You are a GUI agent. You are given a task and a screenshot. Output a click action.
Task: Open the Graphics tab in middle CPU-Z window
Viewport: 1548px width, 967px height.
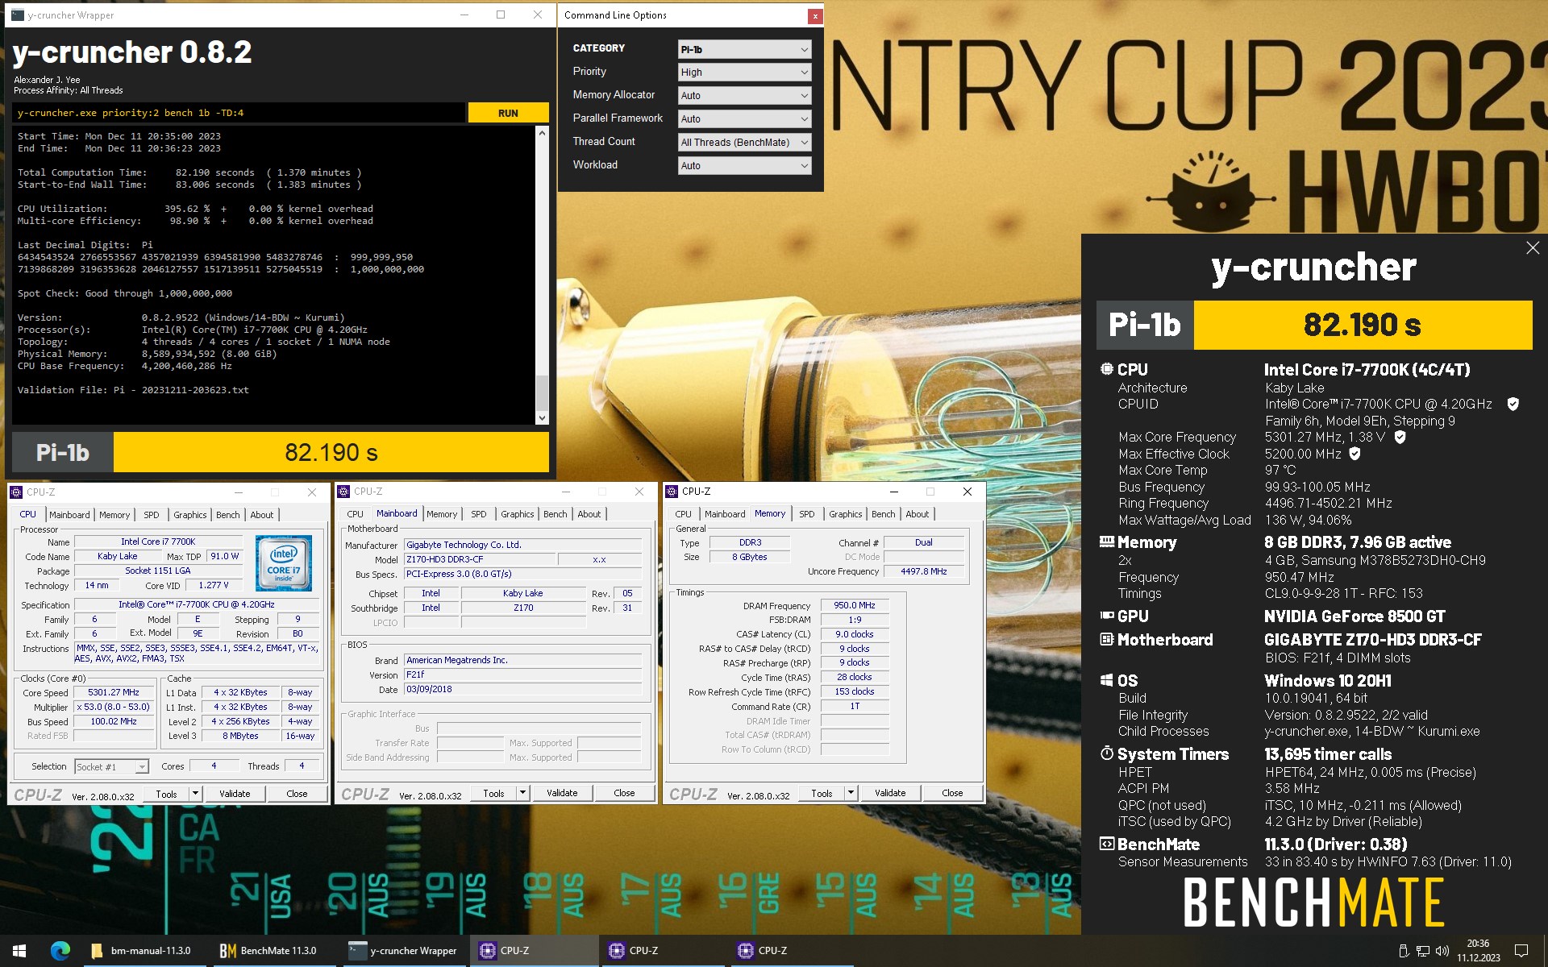pos(517,513)
